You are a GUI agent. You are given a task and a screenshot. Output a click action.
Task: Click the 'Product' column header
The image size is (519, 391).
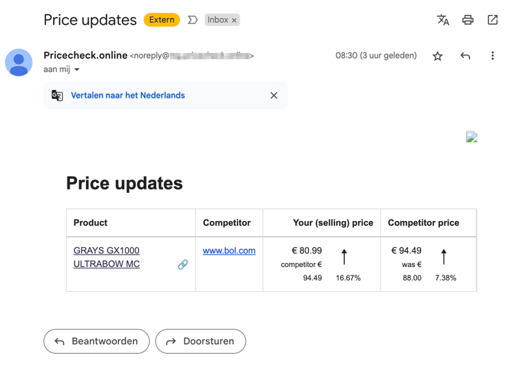point(90,222)
